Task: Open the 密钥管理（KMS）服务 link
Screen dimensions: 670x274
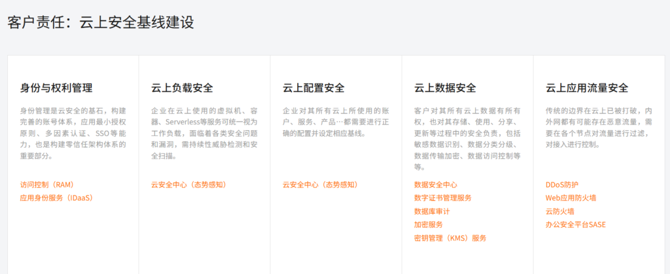Action: [450, 238]
